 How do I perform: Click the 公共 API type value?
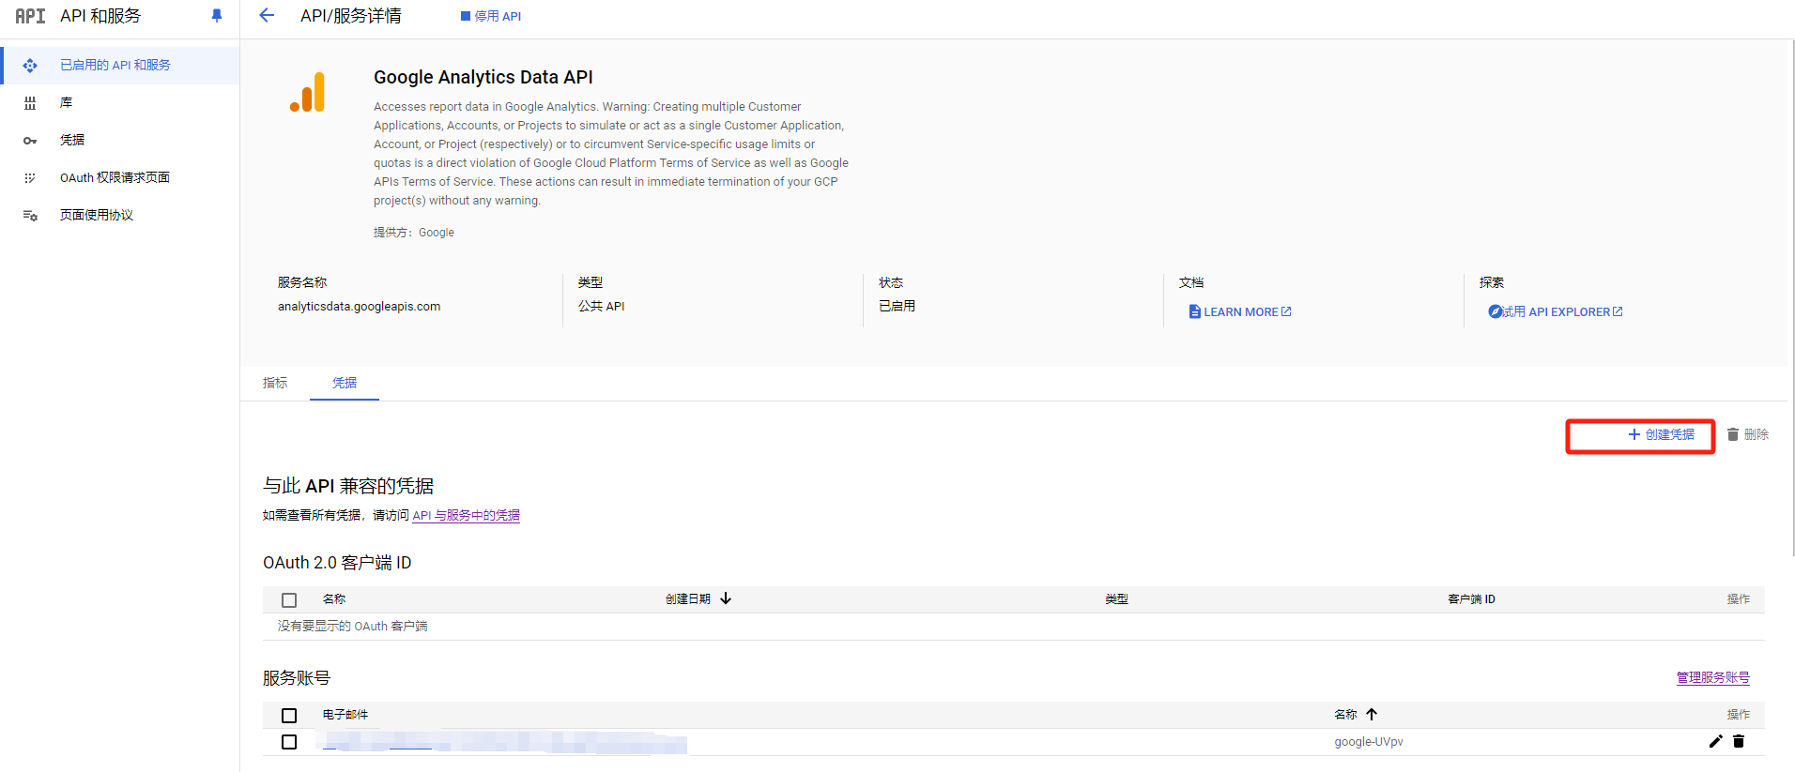tap(601, 306)
